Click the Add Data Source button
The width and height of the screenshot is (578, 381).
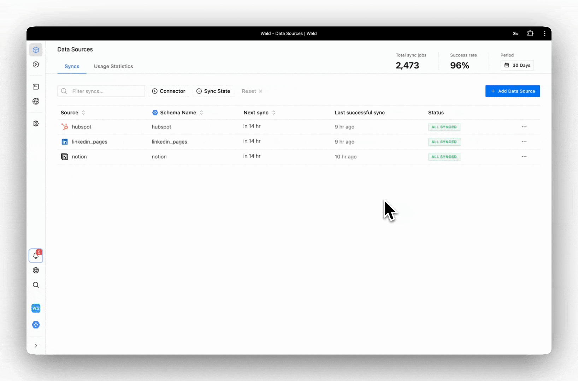click(512, 91)
